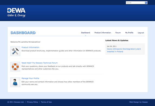Open the tools icon for Product Information
Screen dimensions: 155x106
pos(15,51)
